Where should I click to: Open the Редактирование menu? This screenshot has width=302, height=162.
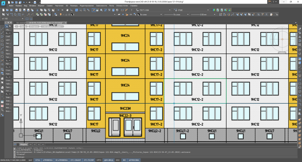(x=87, y=6)
